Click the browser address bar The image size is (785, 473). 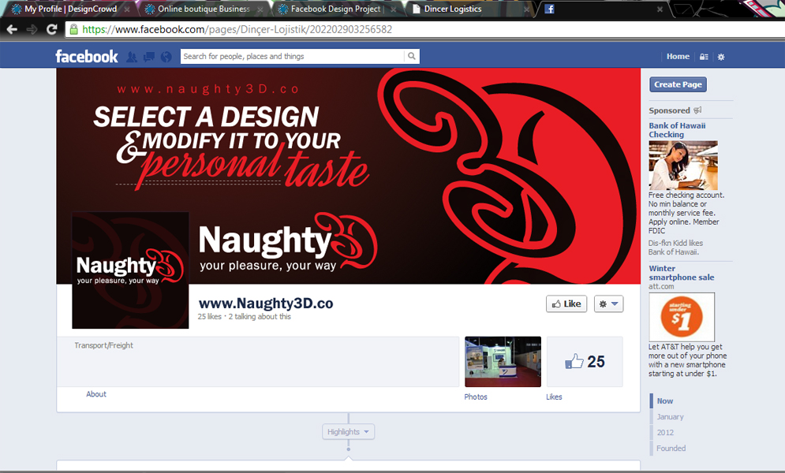(x=425, y=29)
